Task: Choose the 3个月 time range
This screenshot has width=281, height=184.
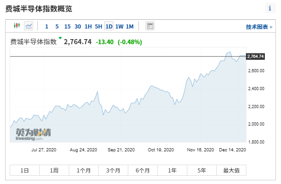Action: click(x=113, y=170)
